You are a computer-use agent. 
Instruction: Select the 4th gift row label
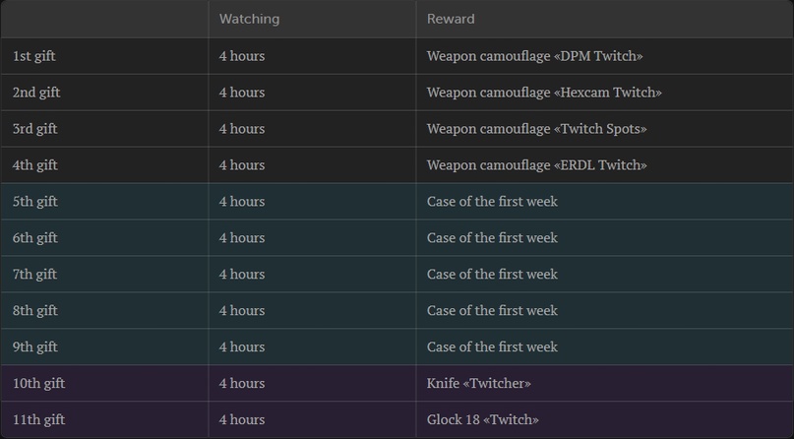[34, 165]
